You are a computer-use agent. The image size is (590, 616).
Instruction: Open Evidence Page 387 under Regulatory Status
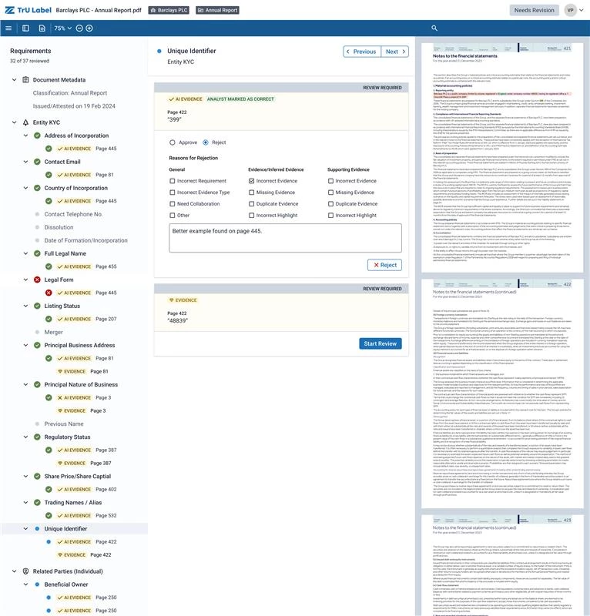coord(85,464)
